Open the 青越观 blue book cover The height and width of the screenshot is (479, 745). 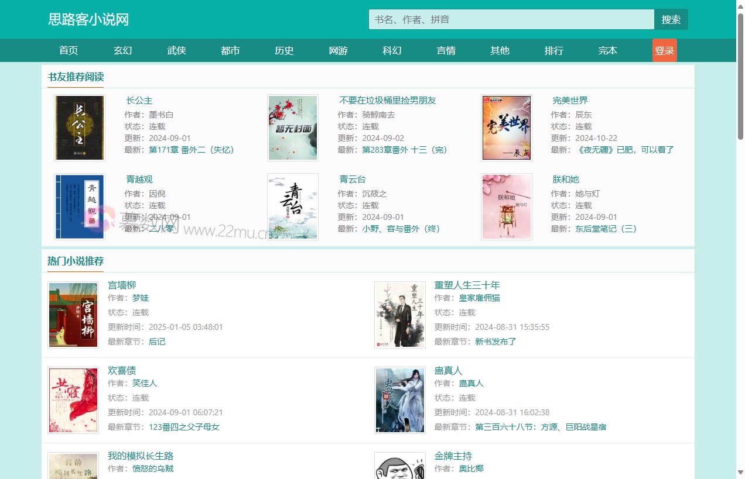(x=80, y=206)
